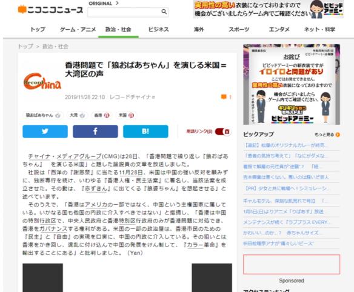Share article via Twitter bird icon
Viewport: 354px width, 292px height.
point(45,131)
